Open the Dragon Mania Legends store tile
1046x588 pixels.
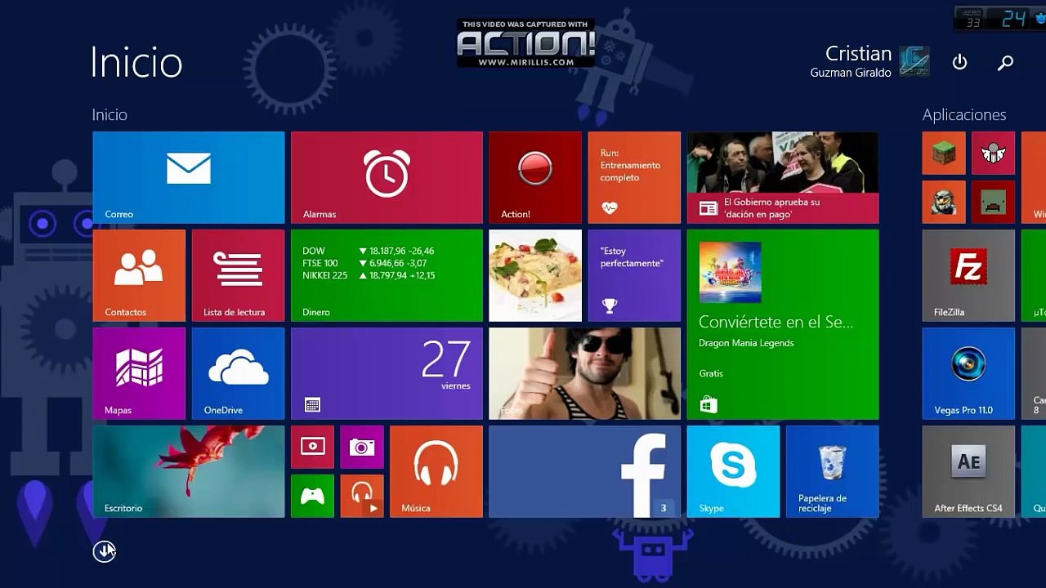[x=783, y=324]
